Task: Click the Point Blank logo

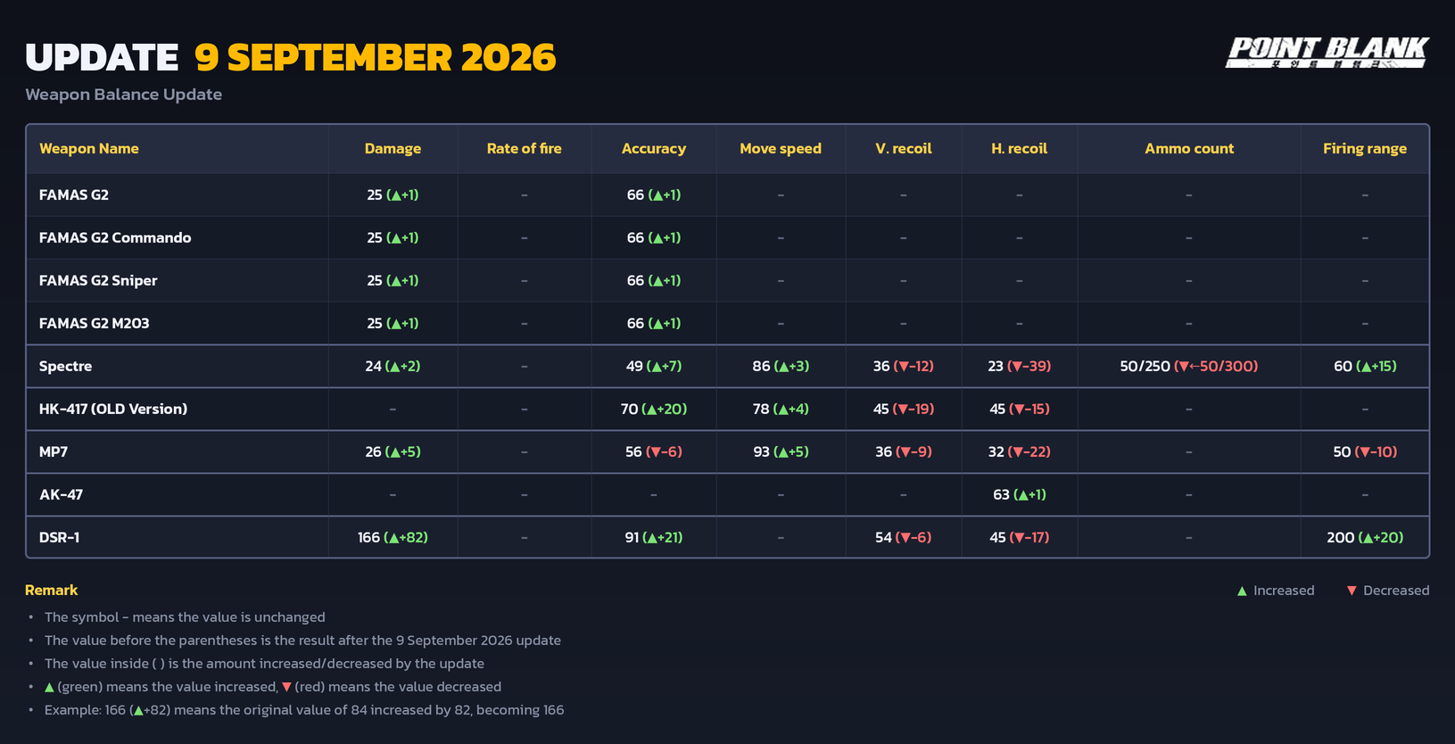Action: pos(1327,52)
